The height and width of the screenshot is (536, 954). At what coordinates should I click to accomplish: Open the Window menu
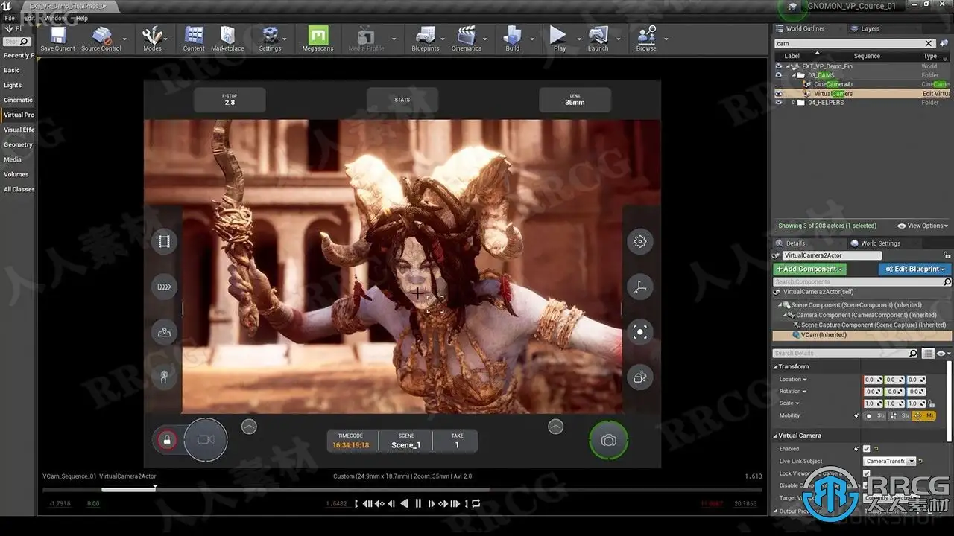[x=54, y=18]
